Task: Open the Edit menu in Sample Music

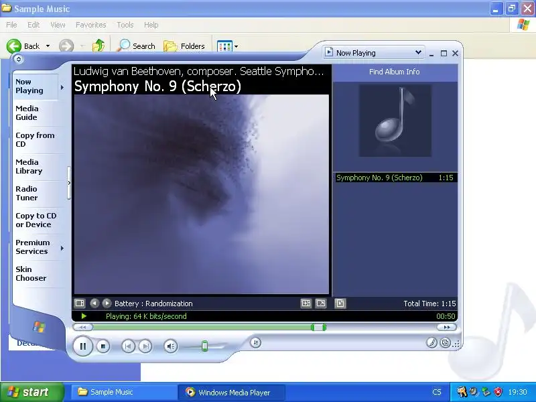Action: 33,25
